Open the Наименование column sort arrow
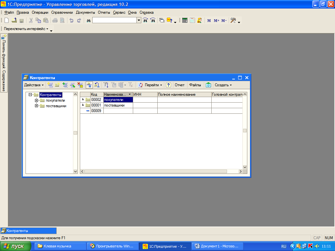Image resolution: width=335 pixels, height=251 pixels. 130,94
